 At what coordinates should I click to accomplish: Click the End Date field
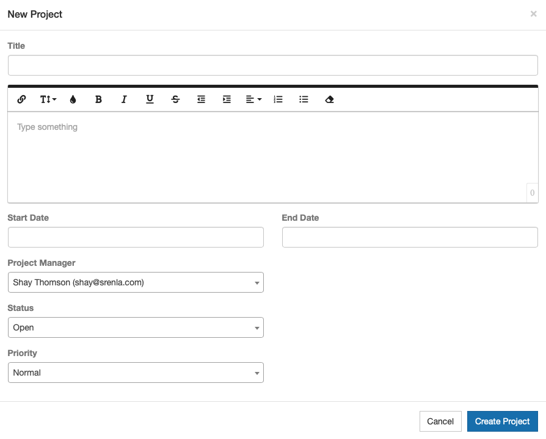(x=410, y=237)
